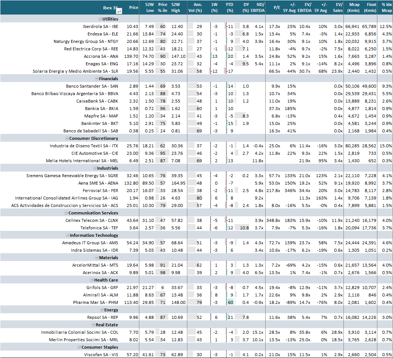Select the P/E column header
Image resolution: width=393 pixels, height=358 pixels.
(277, 7)
